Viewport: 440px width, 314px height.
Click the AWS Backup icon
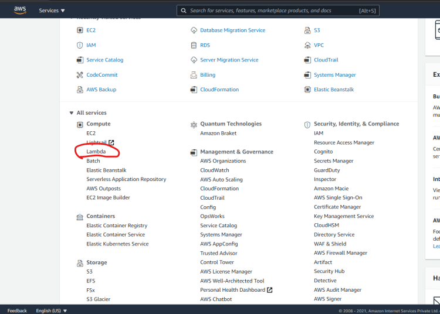coord(80,90)
